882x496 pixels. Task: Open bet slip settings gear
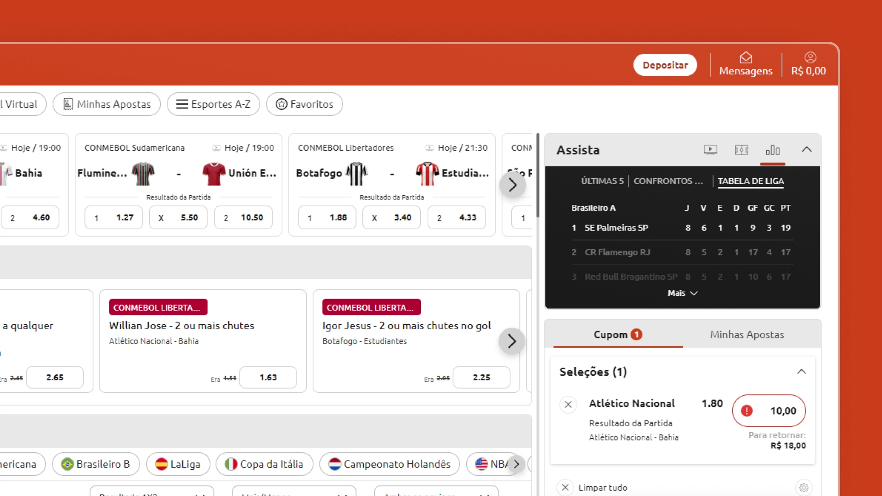(x=803, y=488)
